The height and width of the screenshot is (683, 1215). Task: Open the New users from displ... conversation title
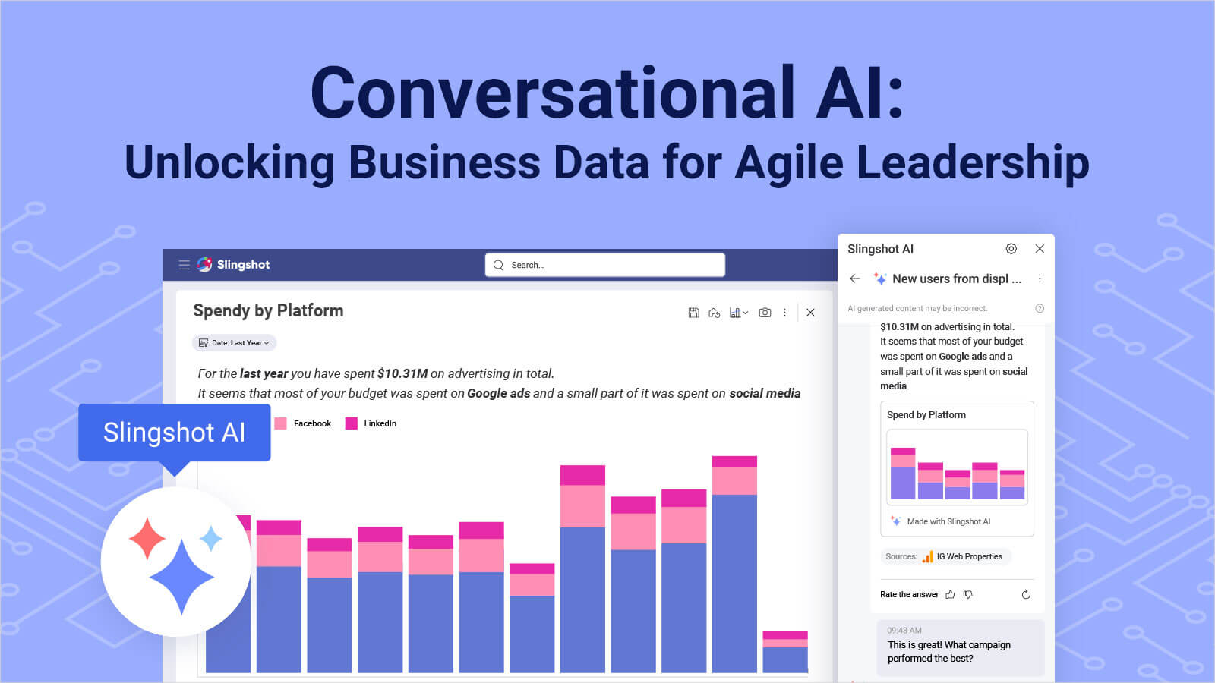(x=957, y=279)
